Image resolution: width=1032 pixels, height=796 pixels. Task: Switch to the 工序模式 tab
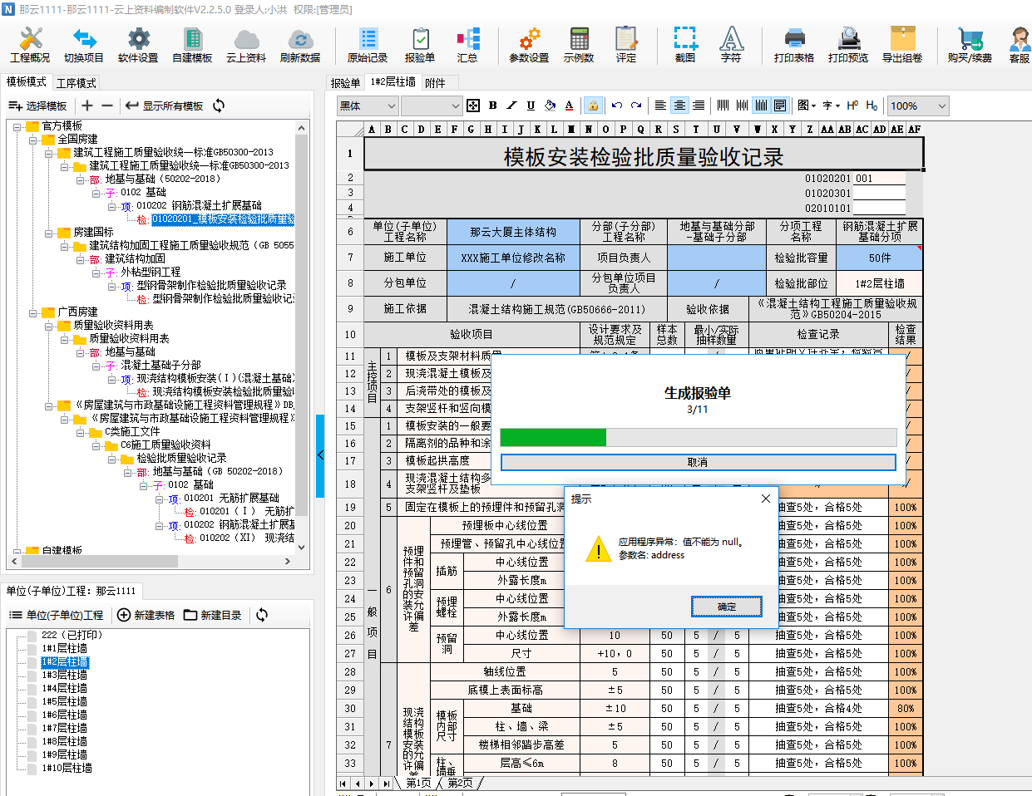[77, 83]
